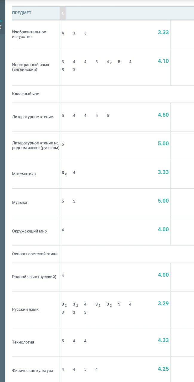Click the average 3.29 for Русский язык
The image size is (194, 382).
point(163,304)
